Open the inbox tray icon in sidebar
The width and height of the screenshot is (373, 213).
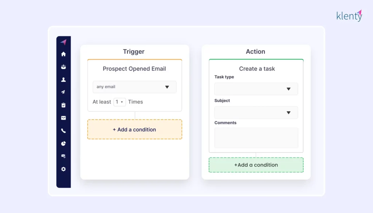[x=63, y=67]
